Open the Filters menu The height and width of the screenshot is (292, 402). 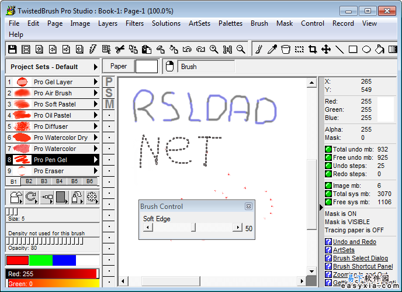tap(134, 23)
